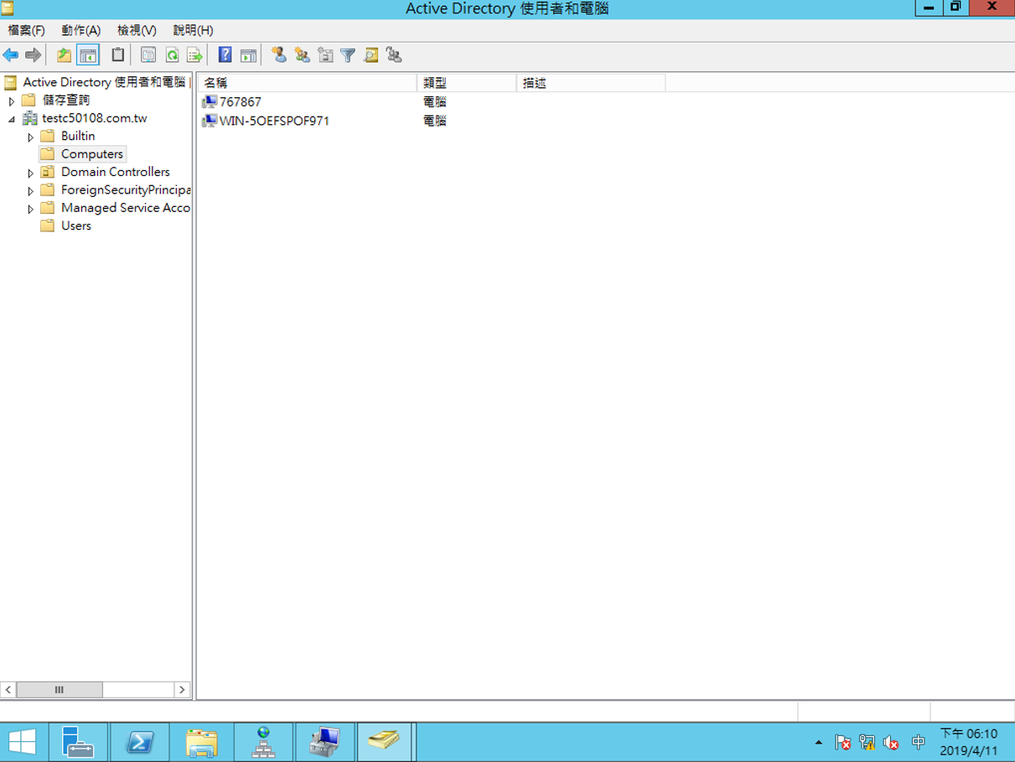Image resolution: width=1015 pixels, height=762 pixels.
Task: Open the network globe taskbar app
Action: tap(263, 742)
